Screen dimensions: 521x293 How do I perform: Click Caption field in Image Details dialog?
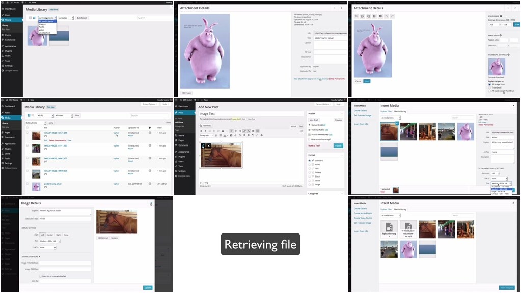(65, 212)
